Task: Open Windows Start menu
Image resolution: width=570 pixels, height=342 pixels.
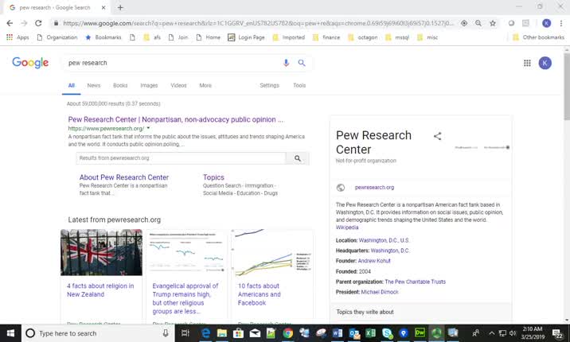Action: pyautogui.click(x=10, y=333)
